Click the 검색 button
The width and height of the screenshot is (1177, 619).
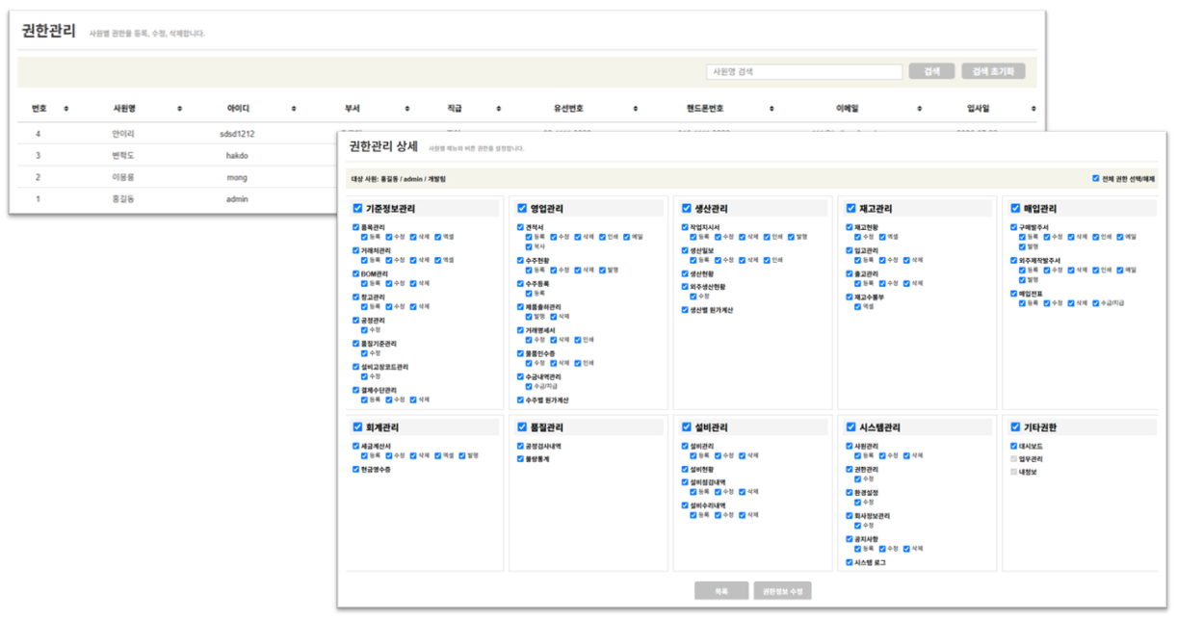pyautogui.click(x=931, y=72)
